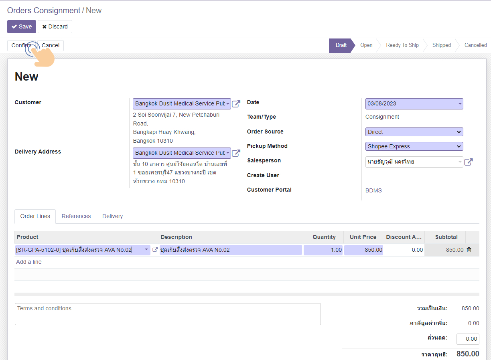Open Customer external link icon
The height and width of the screenshot is (360, 491).
click(236, 104)
